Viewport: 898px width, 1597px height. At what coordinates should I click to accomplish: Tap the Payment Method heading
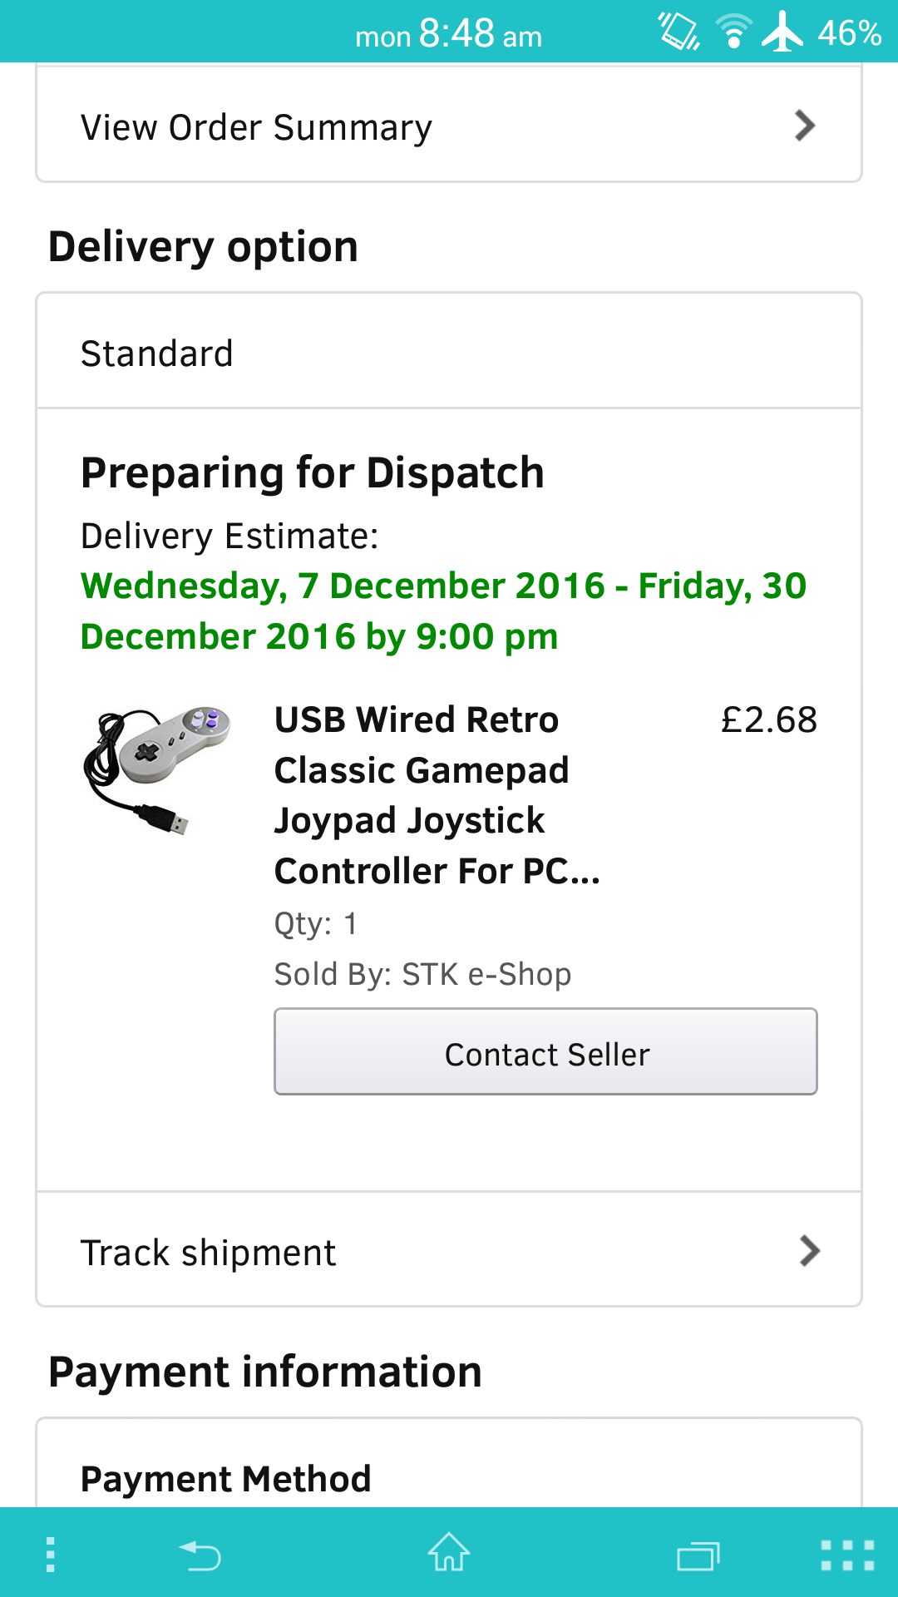tap(225, 1479)
